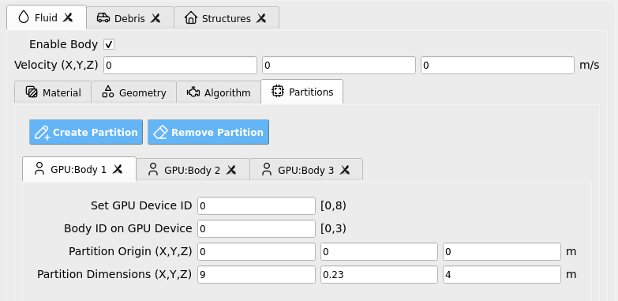Viewport: 618px width, 301px height.
Task: Toggle the Enable Body checkbox
Action: [109, 44]
